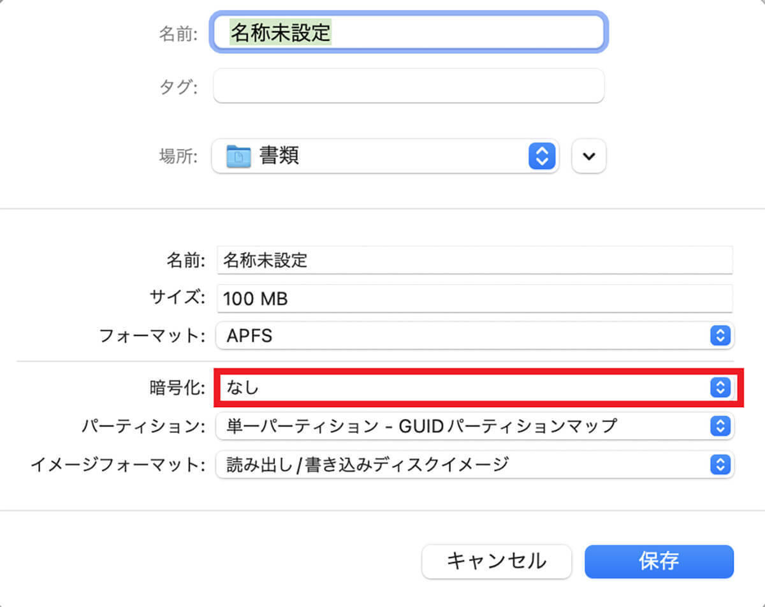Click the サイズ field showing 100 MB

coord(475,298)
